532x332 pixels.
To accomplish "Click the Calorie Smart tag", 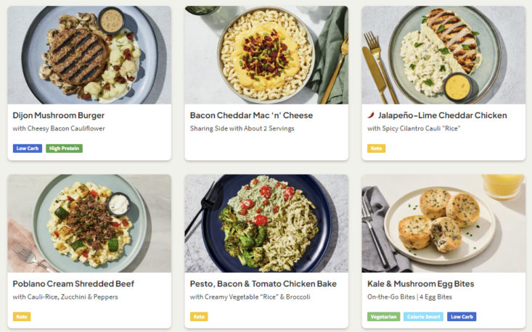I will point(424,317).
